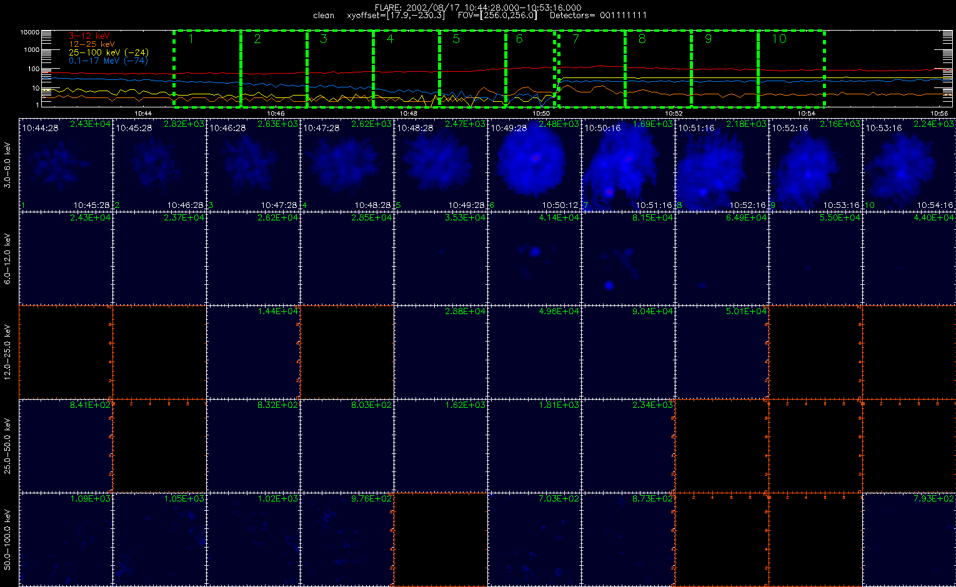Select interval 6 marker in light curve
Screen dimensions: 956x587
click(519, 39)
